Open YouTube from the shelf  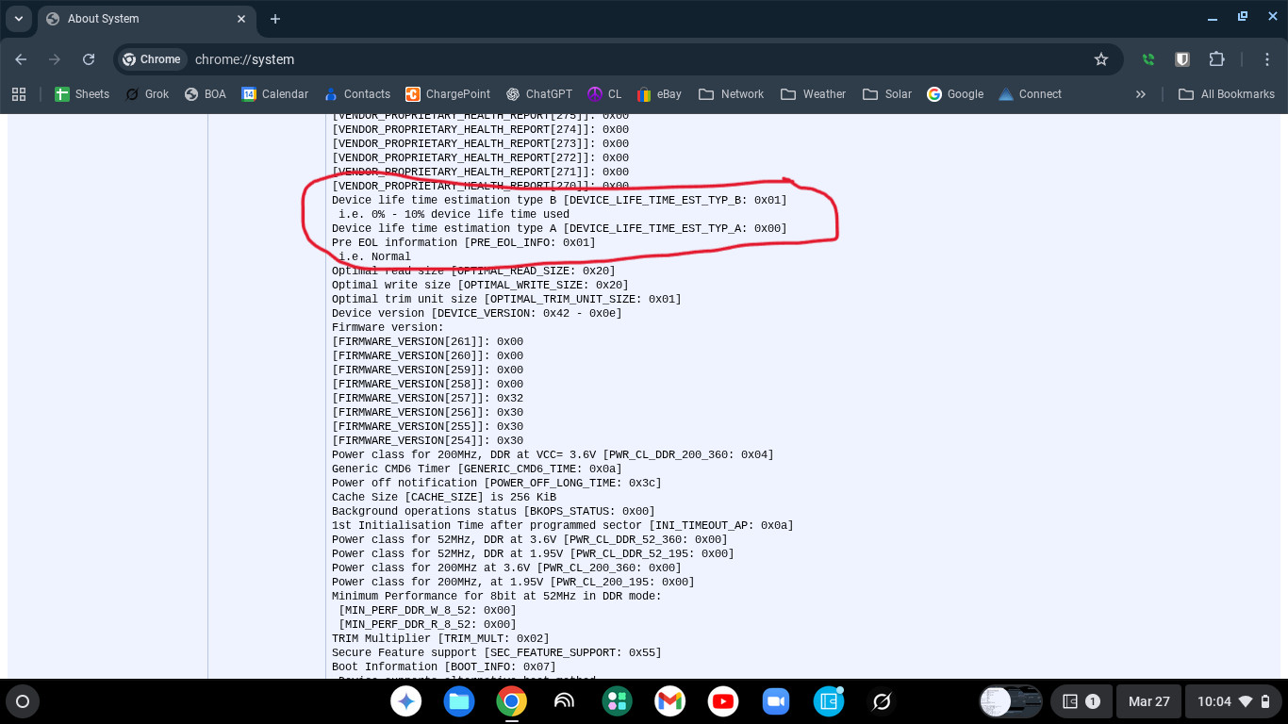click(723, 701)
